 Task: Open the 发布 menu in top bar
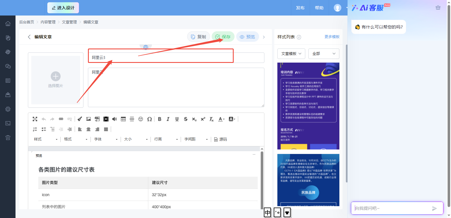point(300,8)
